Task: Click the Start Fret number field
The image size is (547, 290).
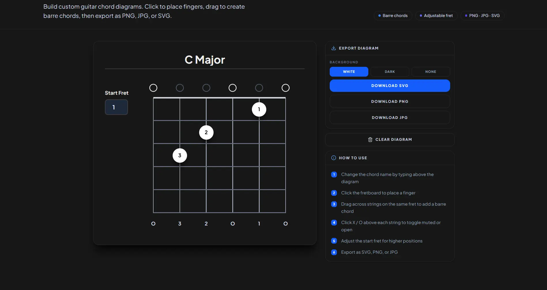Action: point(116,107)
